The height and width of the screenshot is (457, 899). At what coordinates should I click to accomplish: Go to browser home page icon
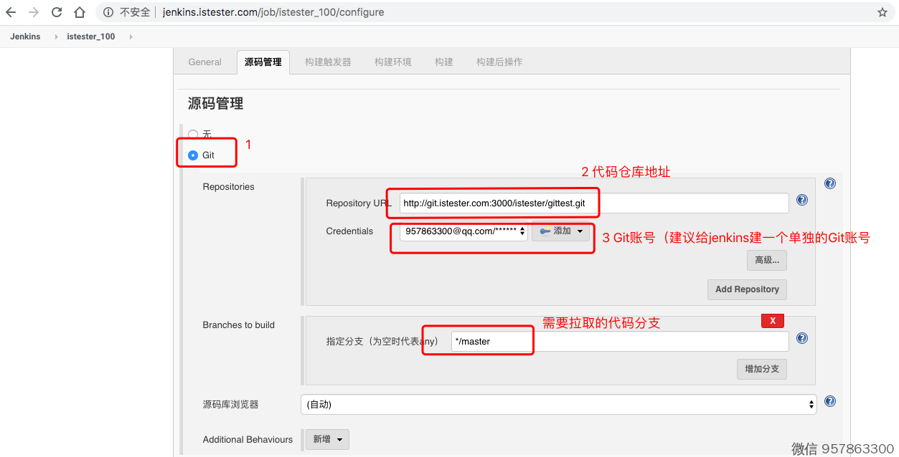click(x=80, y=12)
